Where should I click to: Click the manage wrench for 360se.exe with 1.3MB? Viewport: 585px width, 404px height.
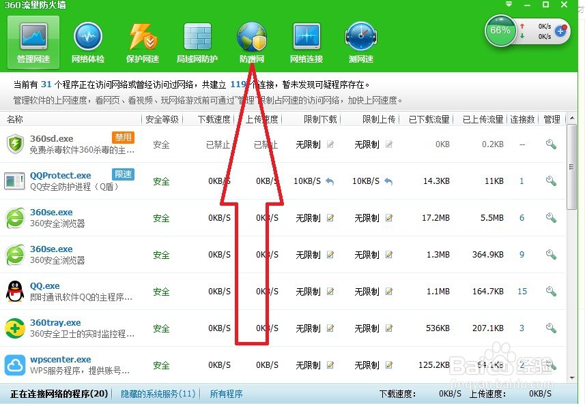(x=551, y=255)
